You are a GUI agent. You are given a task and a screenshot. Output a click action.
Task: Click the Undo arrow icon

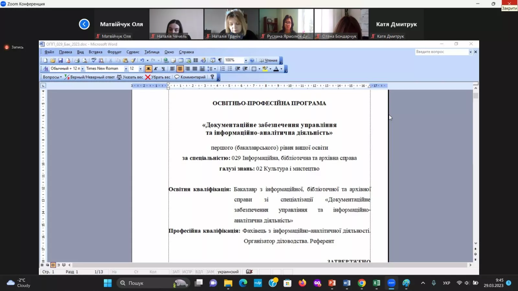click(142, 60)
